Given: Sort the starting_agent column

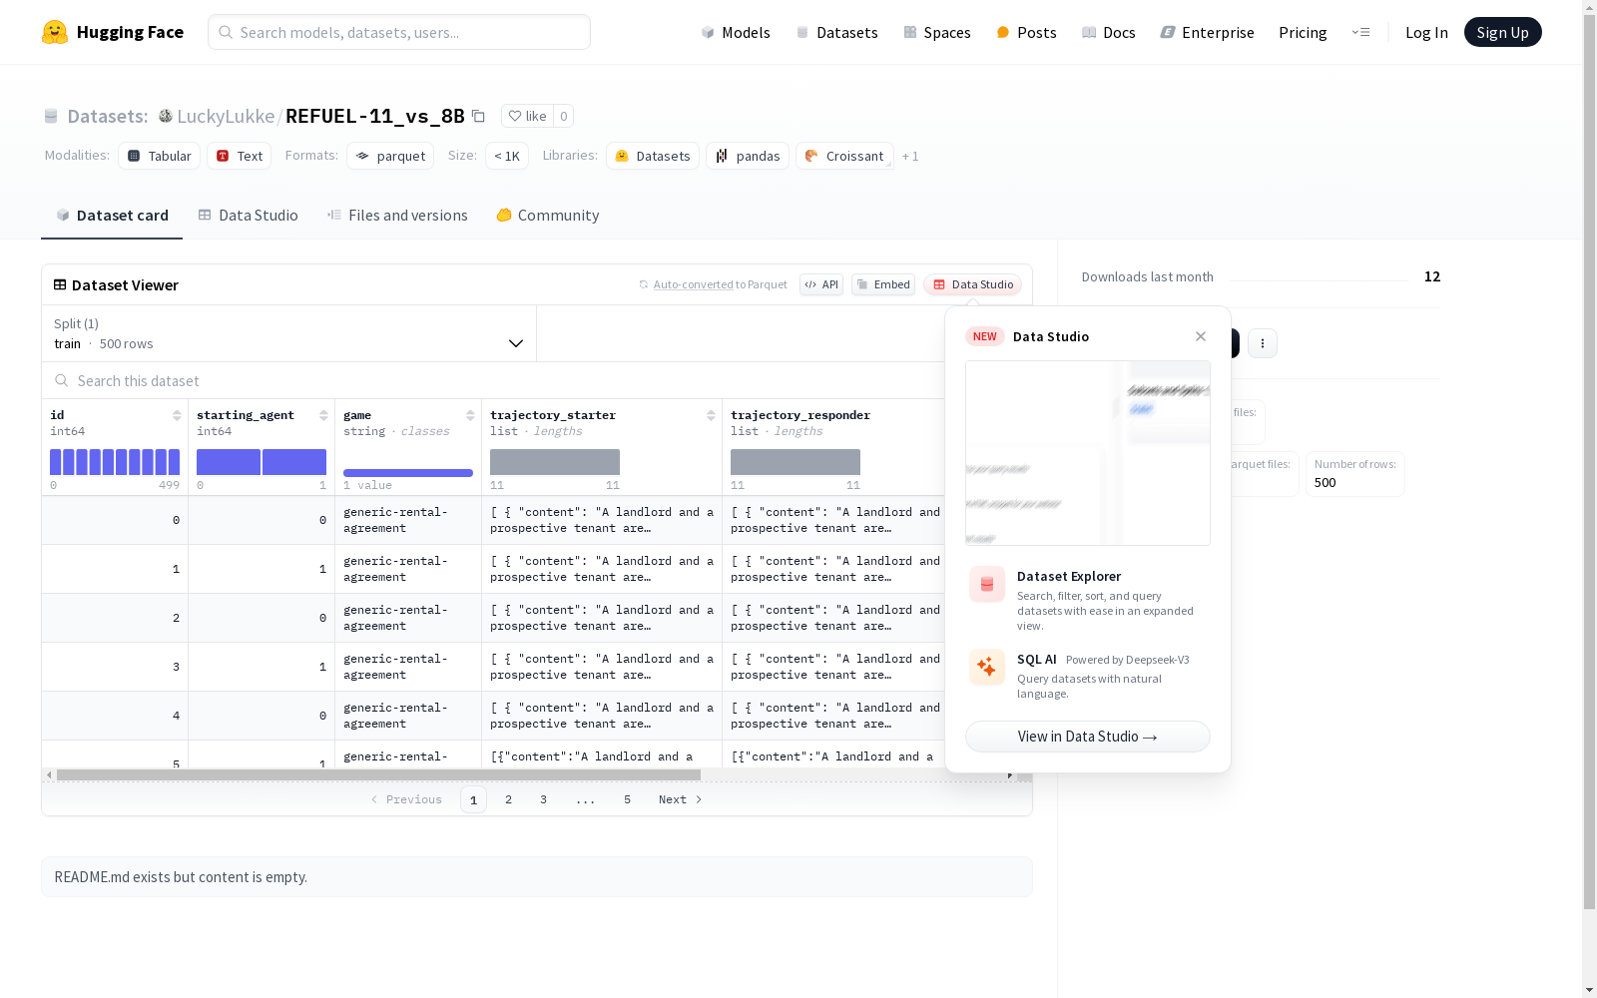Looking at the screenshot, I should click(x=323, y=415).
